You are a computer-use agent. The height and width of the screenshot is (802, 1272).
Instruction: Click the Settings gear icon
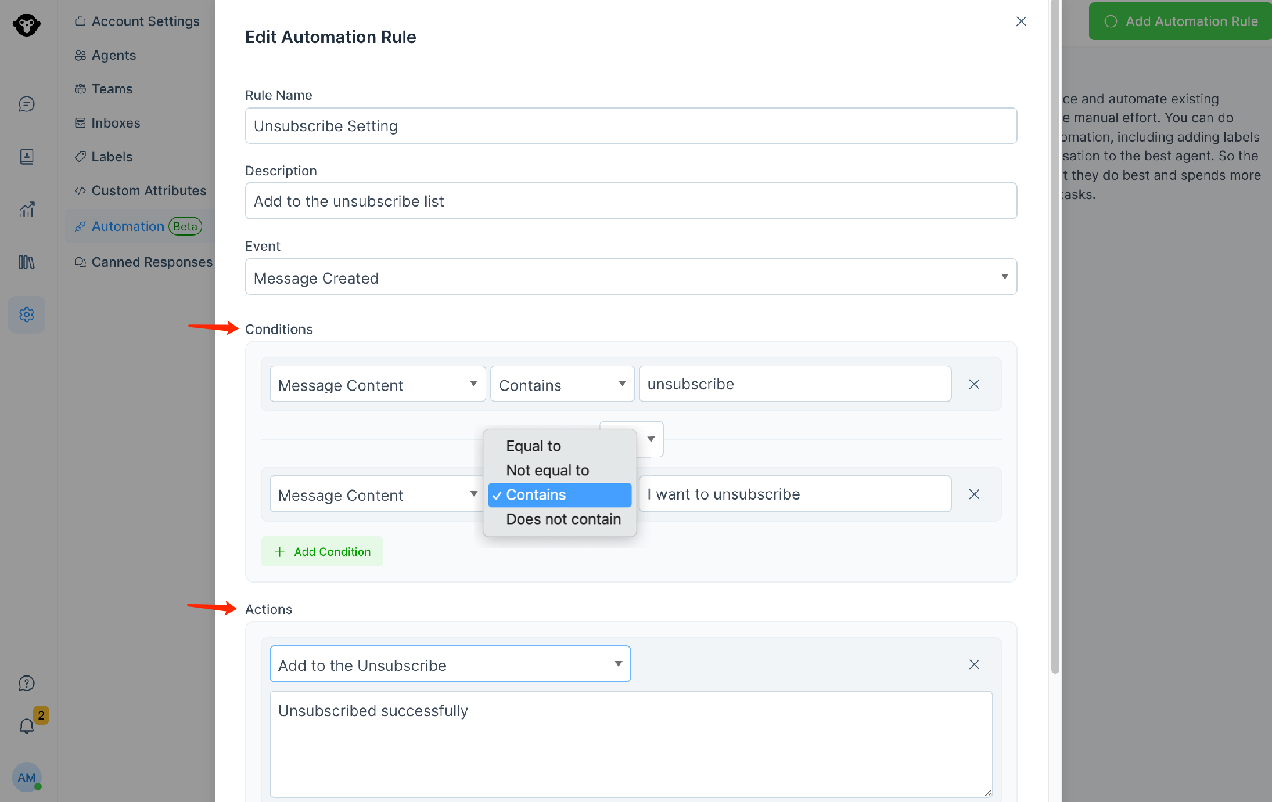[27, 315]
